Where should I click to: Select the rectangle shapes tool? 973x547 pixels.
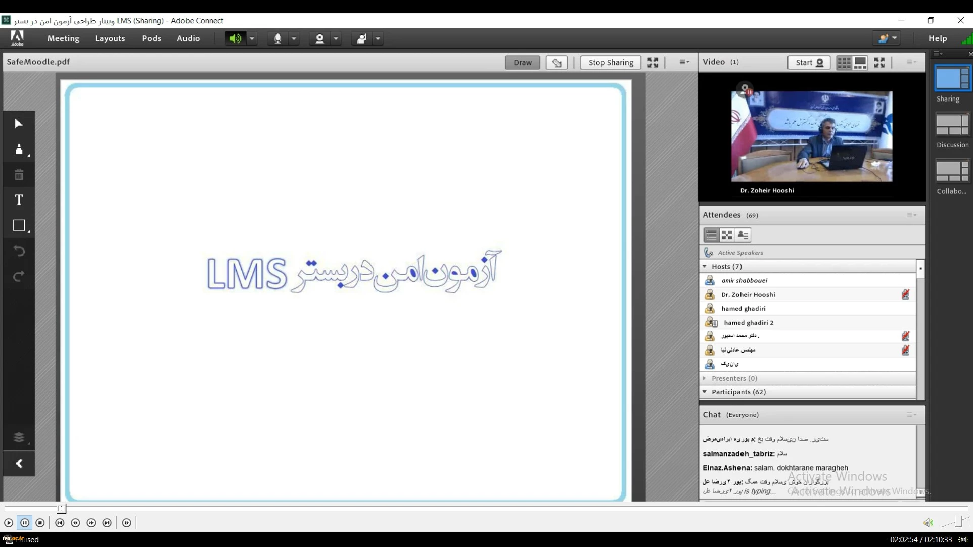19,225
